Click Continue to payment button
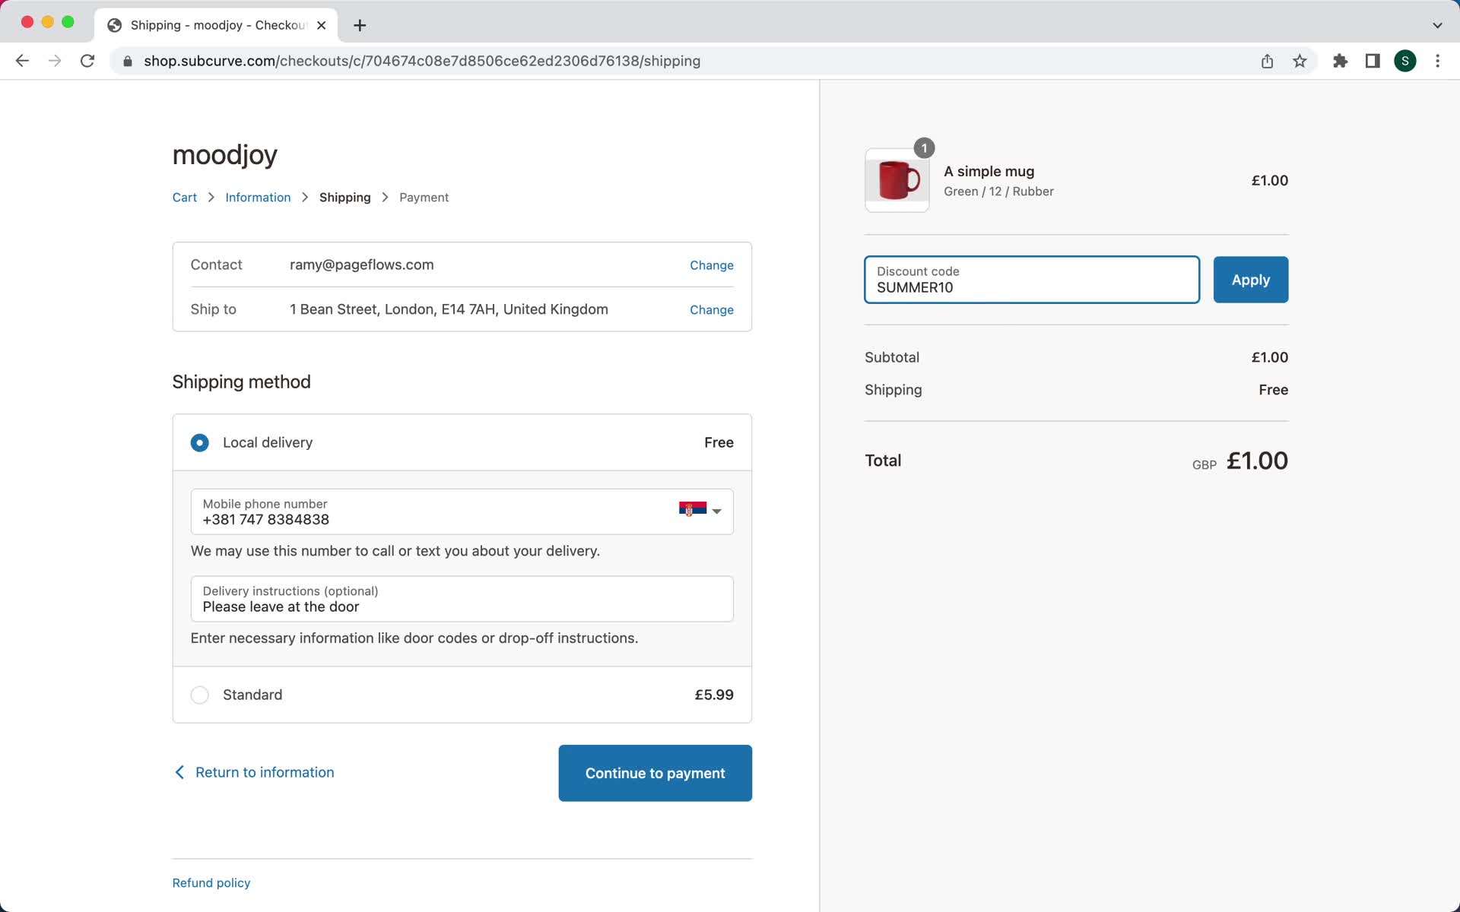The height and width of the screenshot is (912, 1460). pyautogui.click(x=655, y=772)
